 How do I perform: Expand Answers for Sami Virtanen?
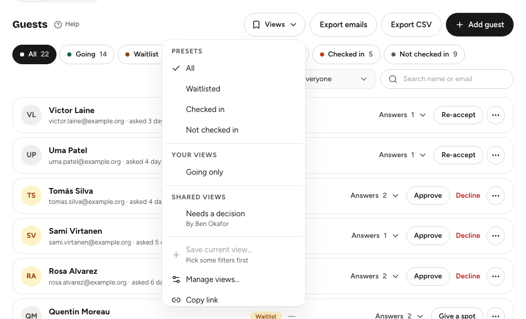pos(374,236)
